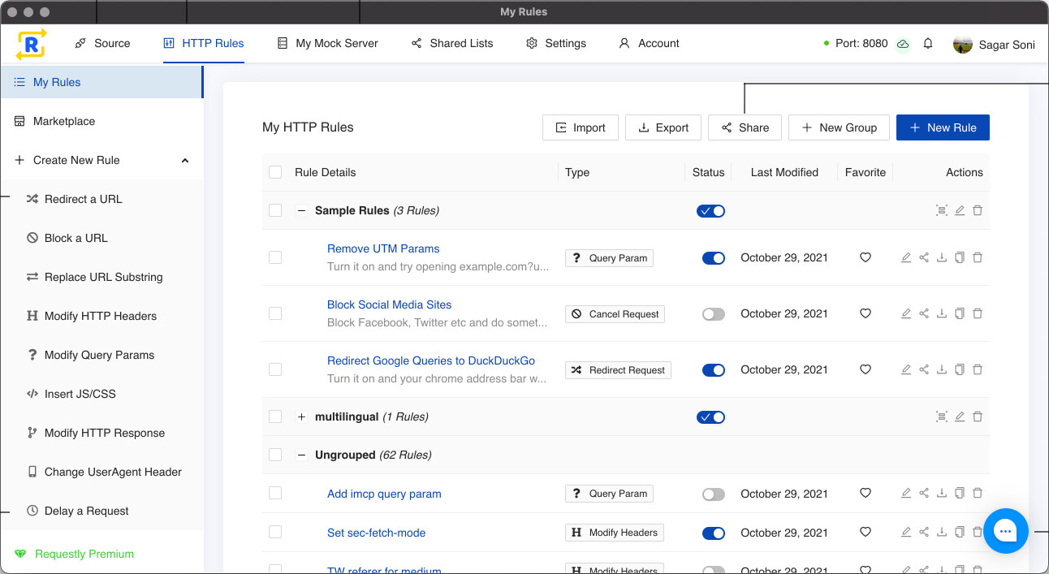Click the Share button
Screen dimensions: 1049x574
745,127
